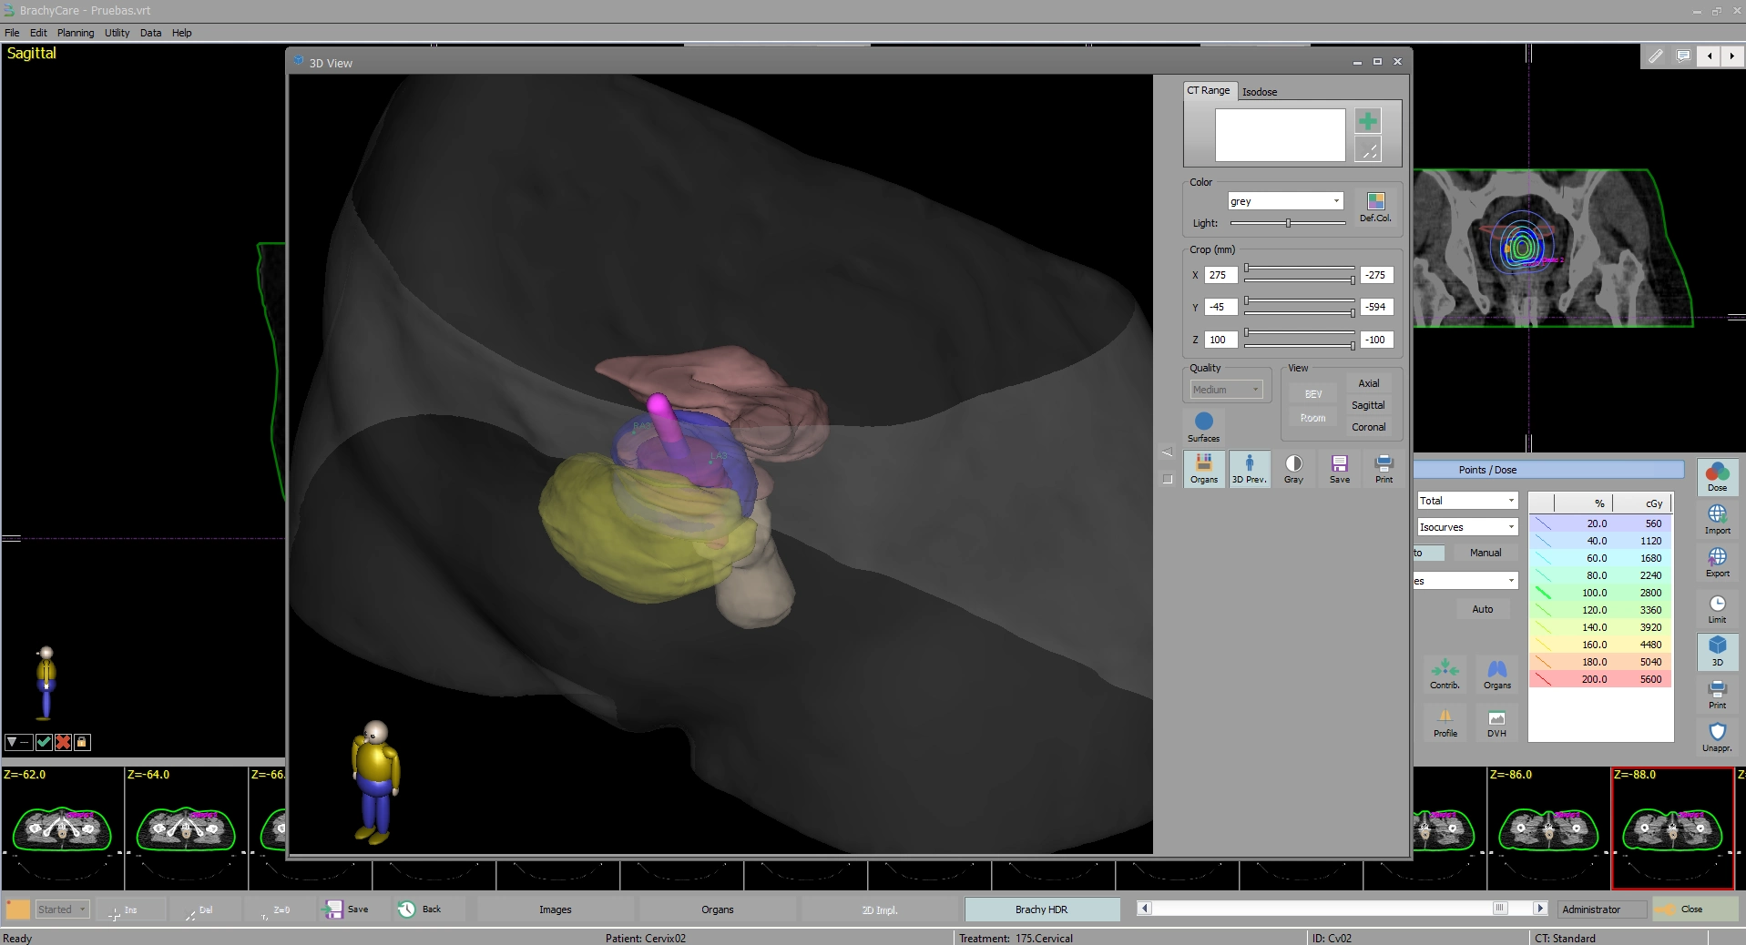Click the DVH histogram icon
This screenshot has width=1746, height=945.
pyautogui.click(x=1496, y=724)
